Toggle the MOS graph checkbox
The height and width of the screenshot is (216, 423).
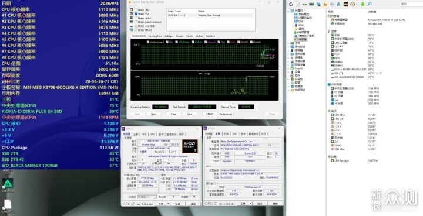pyautogui.click(x=228, y=42)
